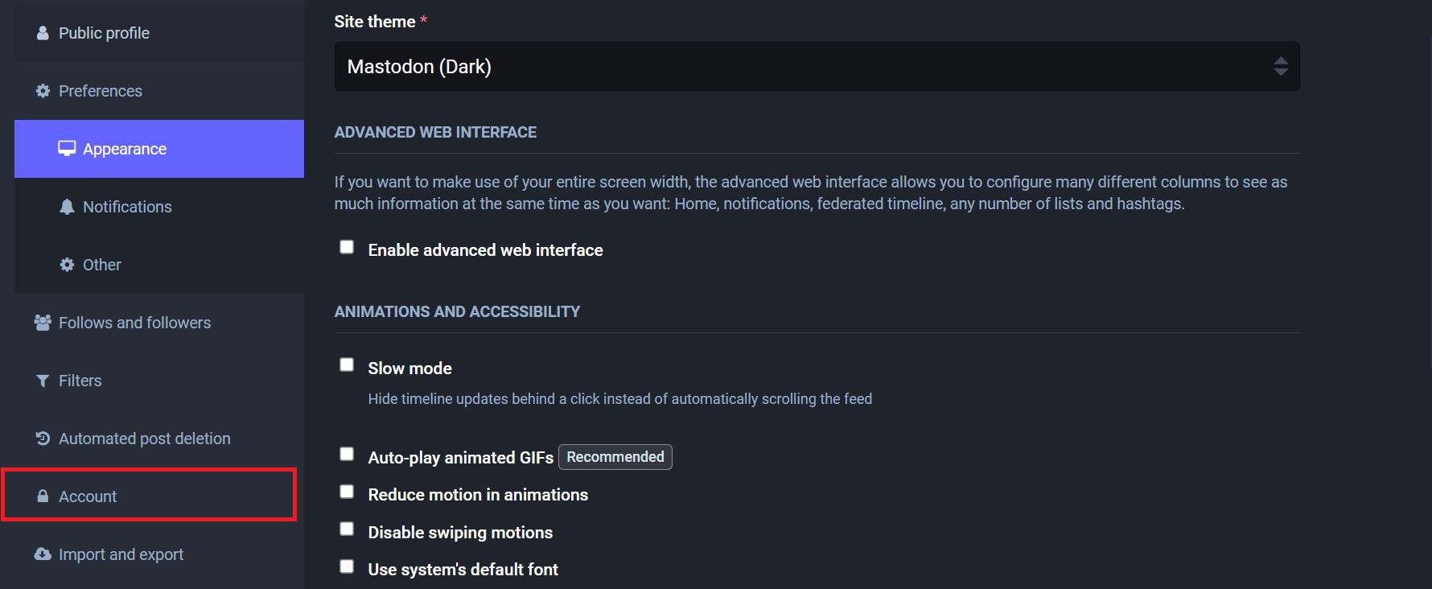Toggle Slow mode on
The image size is (1432, 589).
tap(347, 365)
